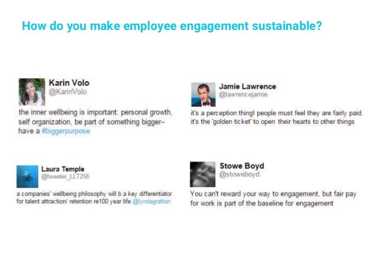Click the Jamie Lawrence display name
This screenshot has height=276, width=368.
(x=247, y=86)
